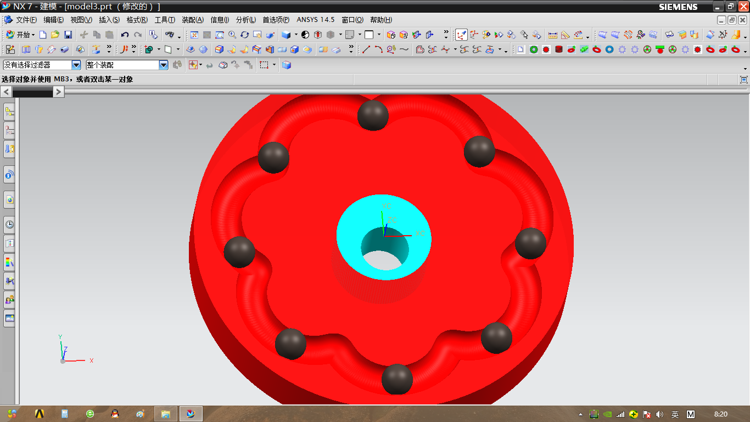This screenshot has width=750, height=422.
Task: Click the dark red cylinder toolbar icon
Action: click(559, 49)
